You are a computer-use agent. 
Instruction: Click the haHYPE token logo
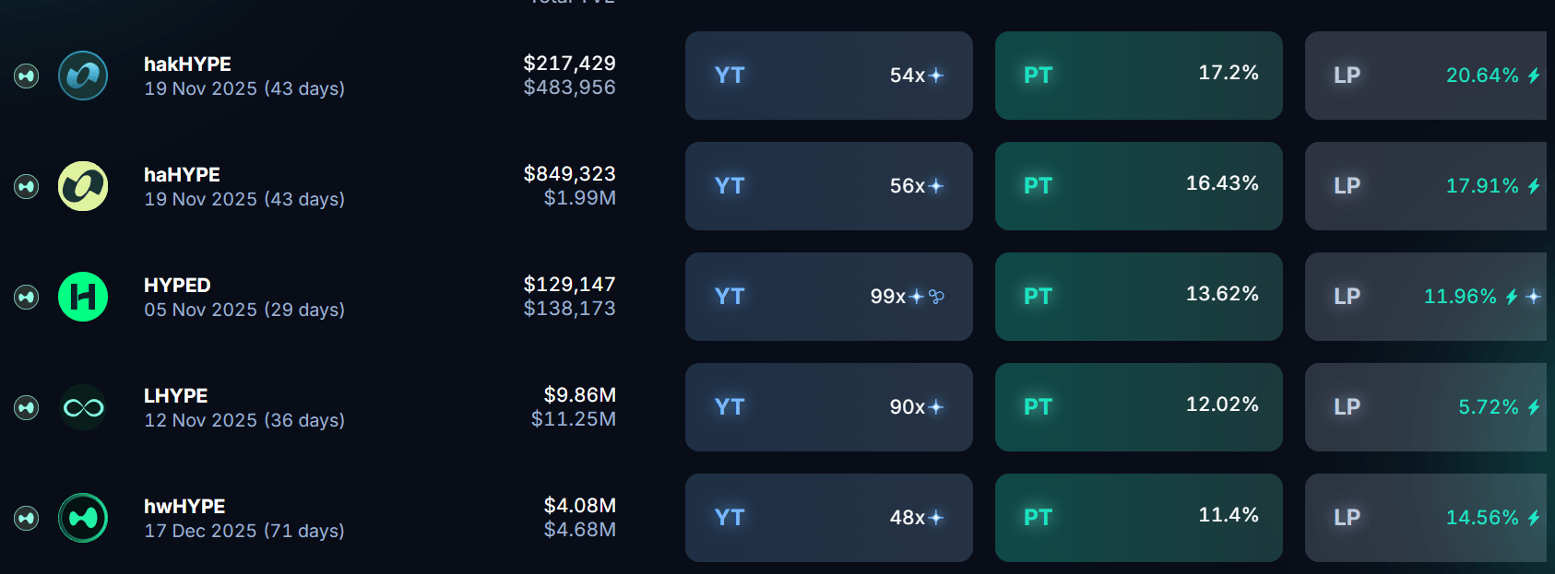[x=83, y=186]
